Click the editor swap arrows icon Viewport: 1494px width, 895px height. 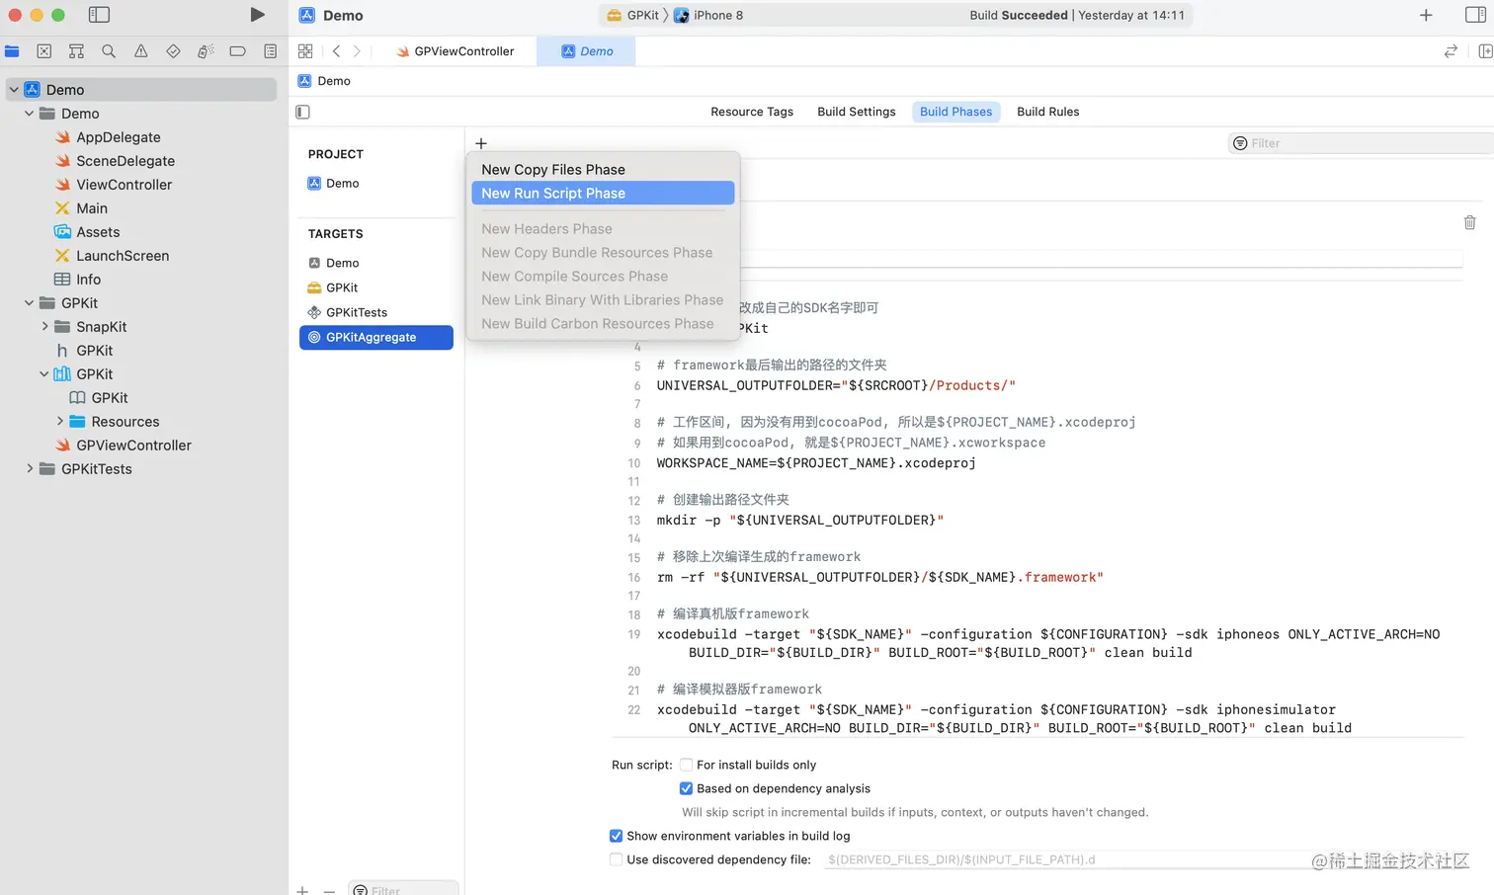1451,51
